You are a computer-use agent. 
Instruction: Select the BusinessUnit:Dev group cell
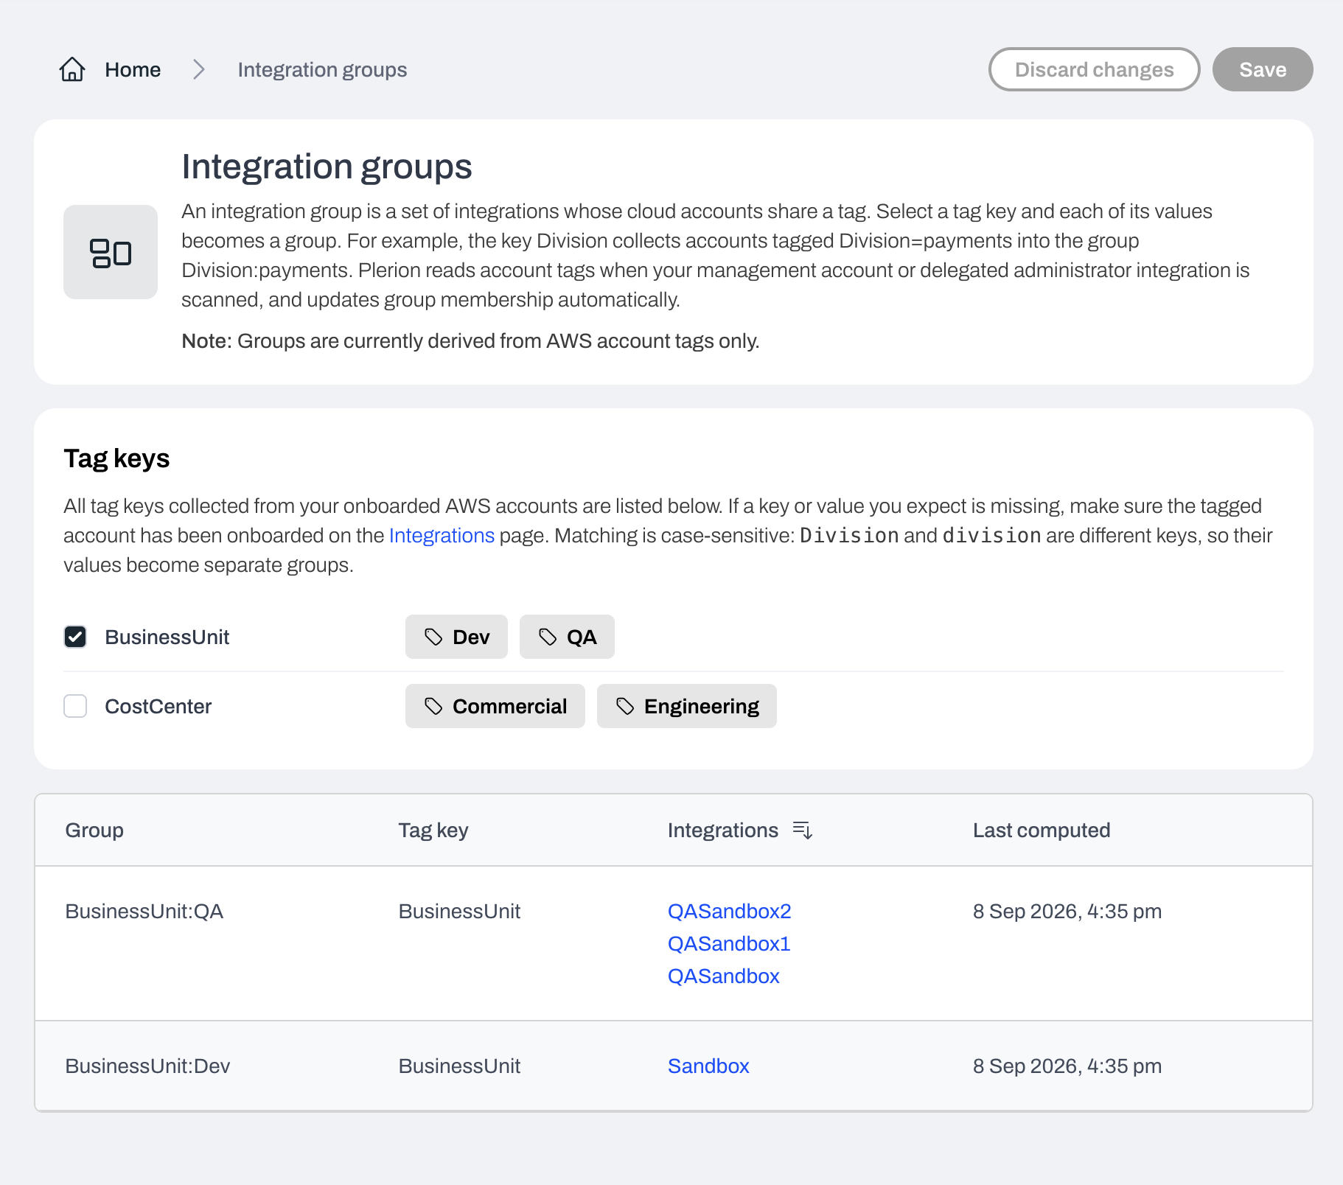147,1066
